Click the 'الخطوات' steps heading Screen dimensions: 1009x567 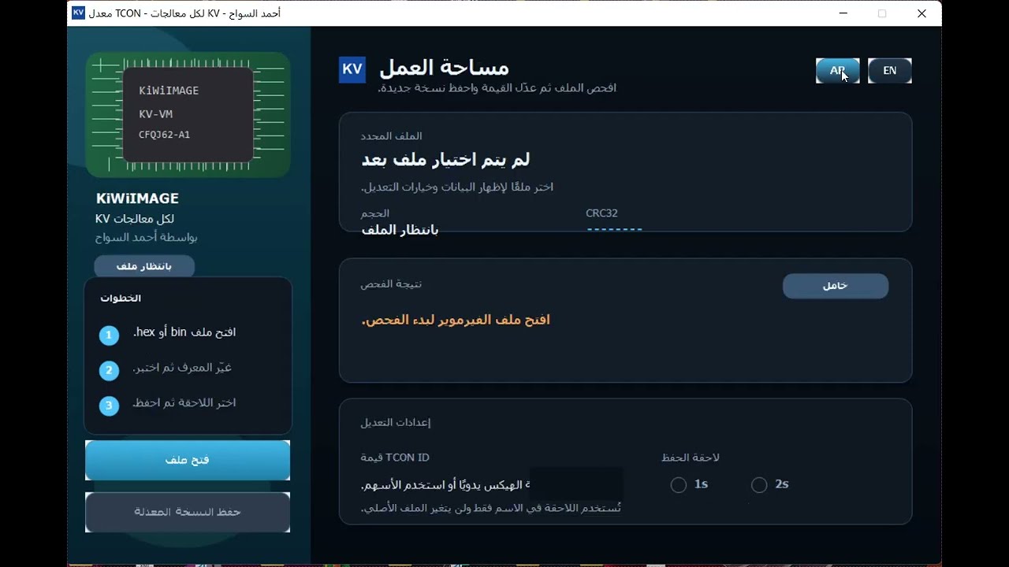(x=121, y=298)
